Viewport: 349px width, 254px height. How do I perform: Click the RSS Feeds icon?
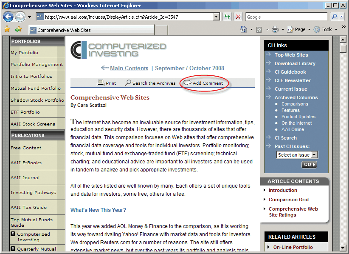coord(259,29)
